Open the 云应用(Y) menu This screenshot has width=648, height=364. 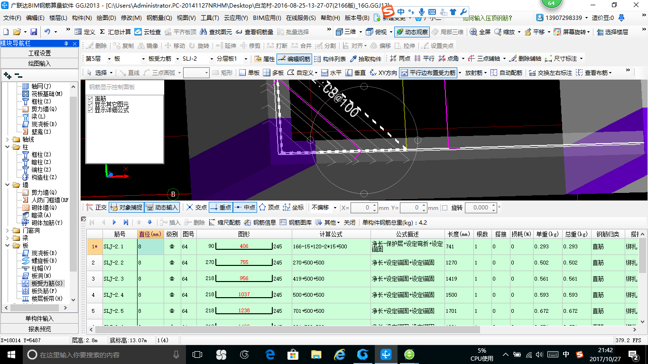[236, 18]
